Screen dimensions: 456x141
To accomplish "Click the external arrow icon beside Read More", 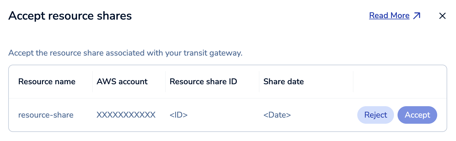I will [417, 16].
